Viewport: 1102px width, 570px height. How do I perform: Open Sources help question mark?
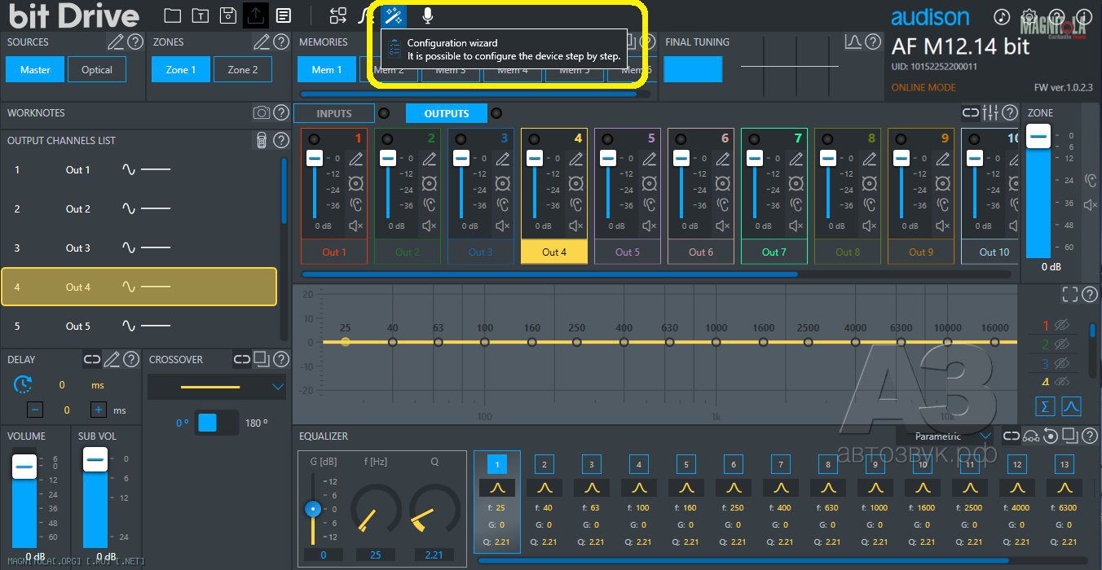135,42
